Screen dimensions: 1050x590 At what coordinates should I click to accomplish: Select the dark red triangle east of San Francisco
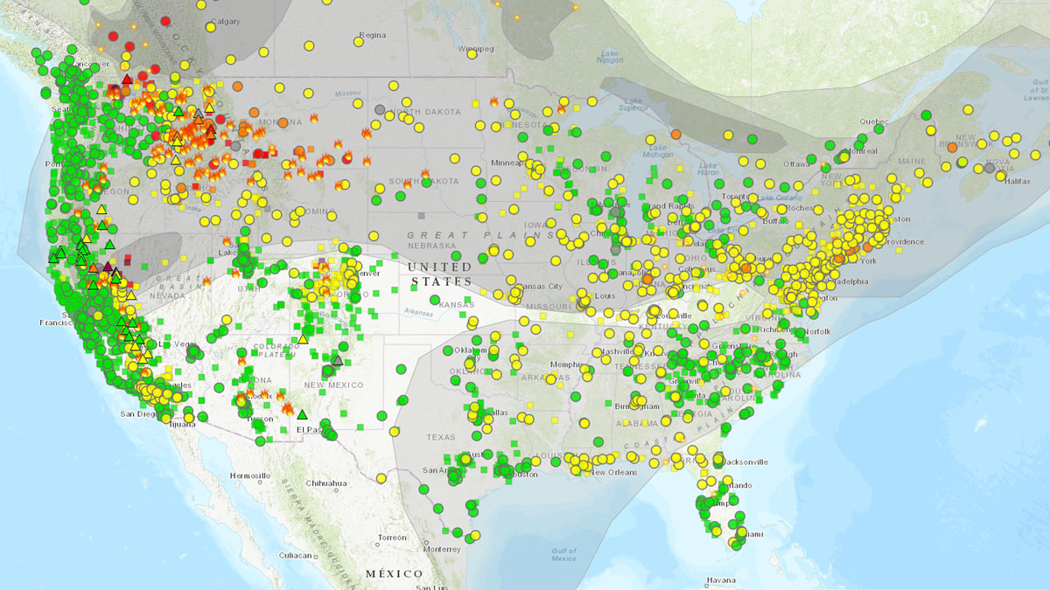tap(108, 265)
